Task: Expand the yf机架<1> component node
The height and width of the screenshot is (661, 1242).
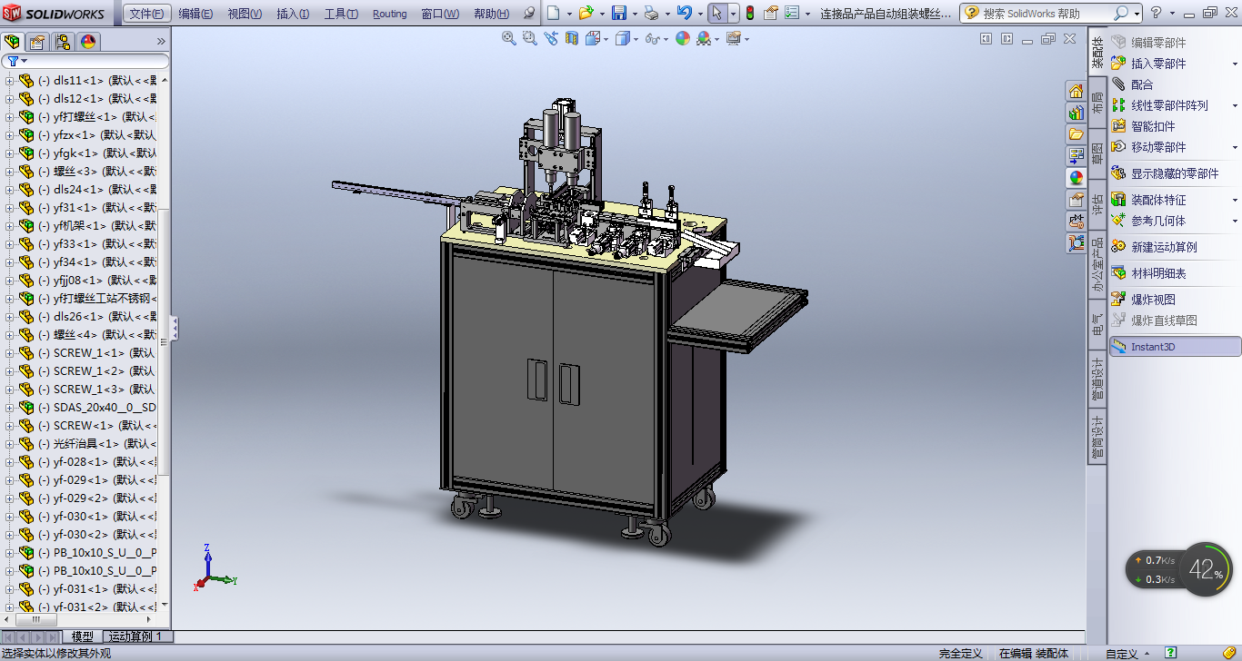Action: click(10, 225)
